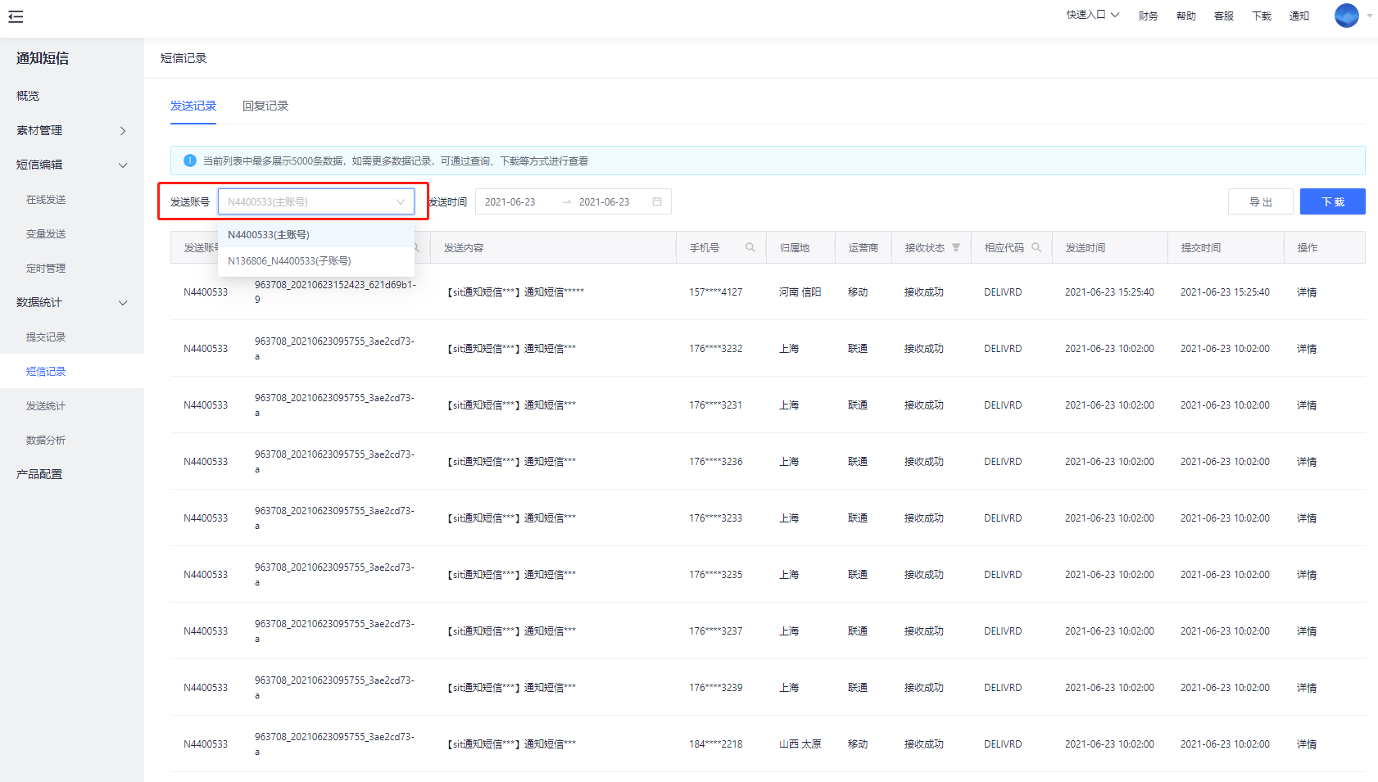
Task: Choose N4400533(主账号) from the dropdown list
Action: (x=316, y=234)
